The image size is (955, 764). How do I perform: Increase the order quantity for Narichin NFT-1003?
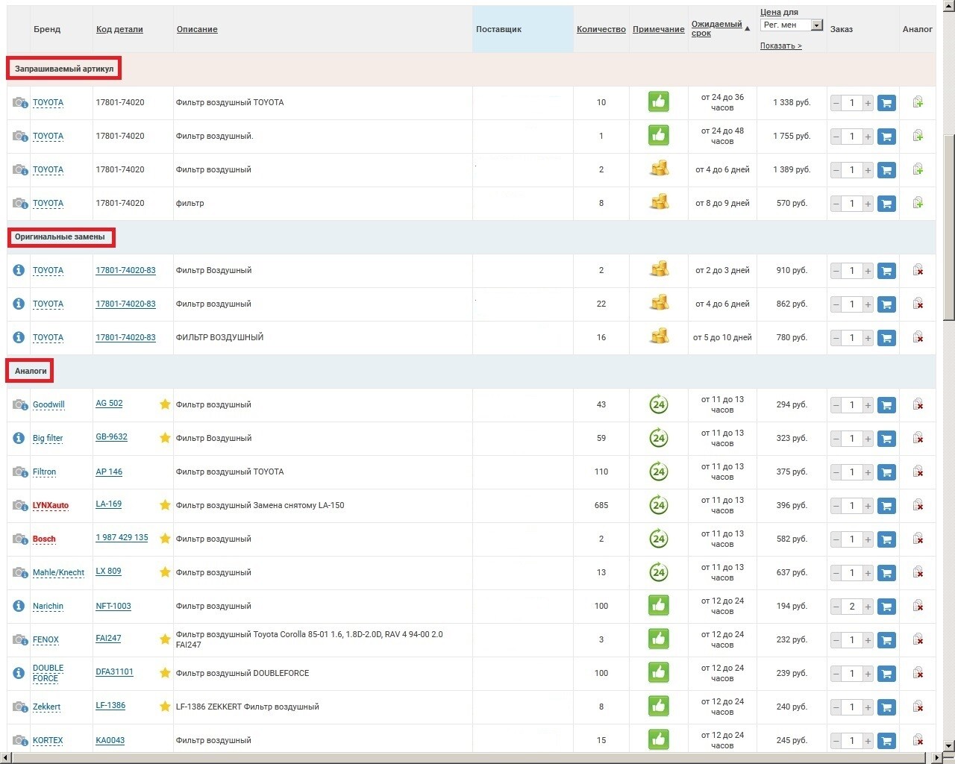tap(868, 607)
